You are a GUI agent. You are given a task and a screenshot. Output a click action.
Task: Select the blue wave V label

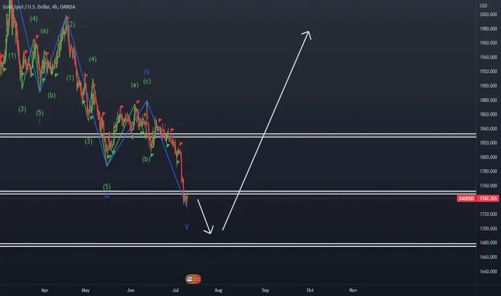187,227
